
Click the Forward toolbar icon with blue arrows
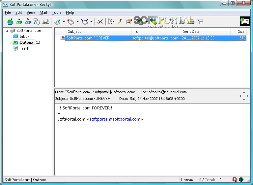click(85, 22)
